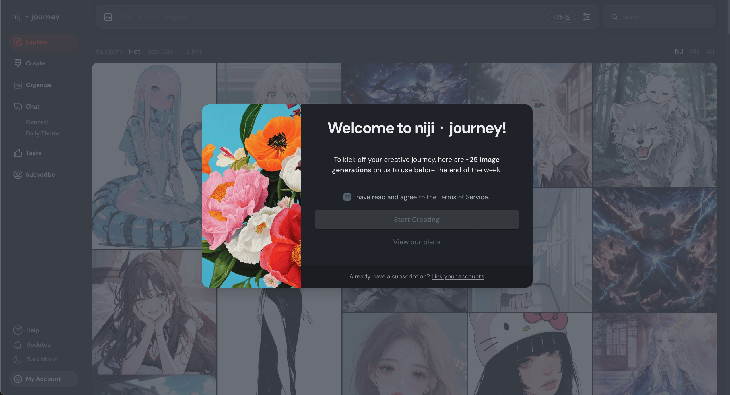Open the prompt settings sliders icon
Screen dimensions: 730x395
point(587,17)
